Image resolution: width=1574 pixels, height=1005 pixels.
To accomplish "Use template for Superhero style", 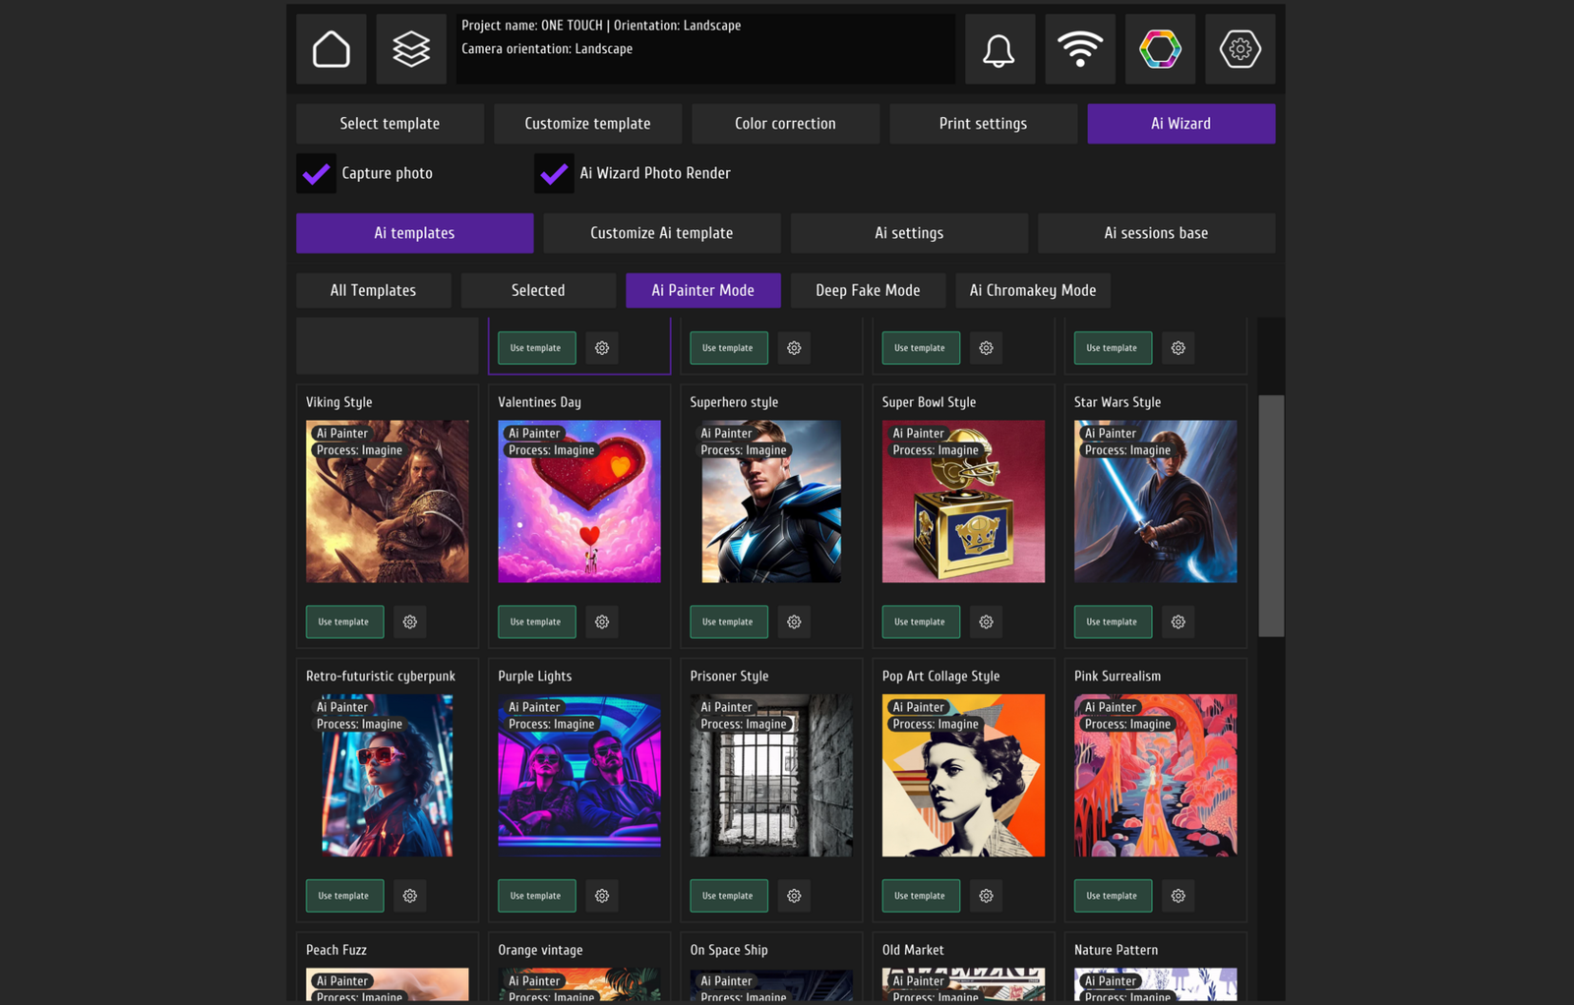I will coord(728,621).
